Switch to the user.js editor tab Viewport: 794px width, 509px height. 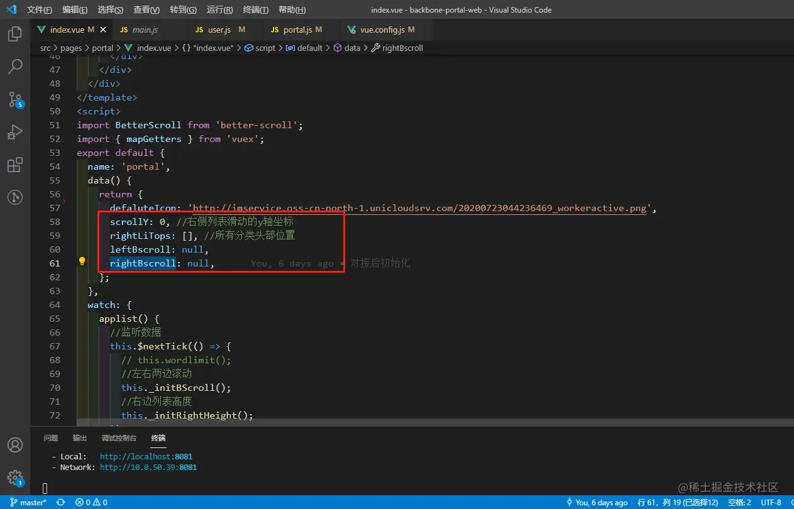[226, 30]
